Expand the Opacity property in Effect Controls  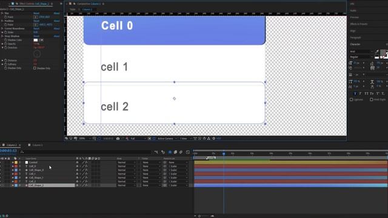[x=2, y=44]
